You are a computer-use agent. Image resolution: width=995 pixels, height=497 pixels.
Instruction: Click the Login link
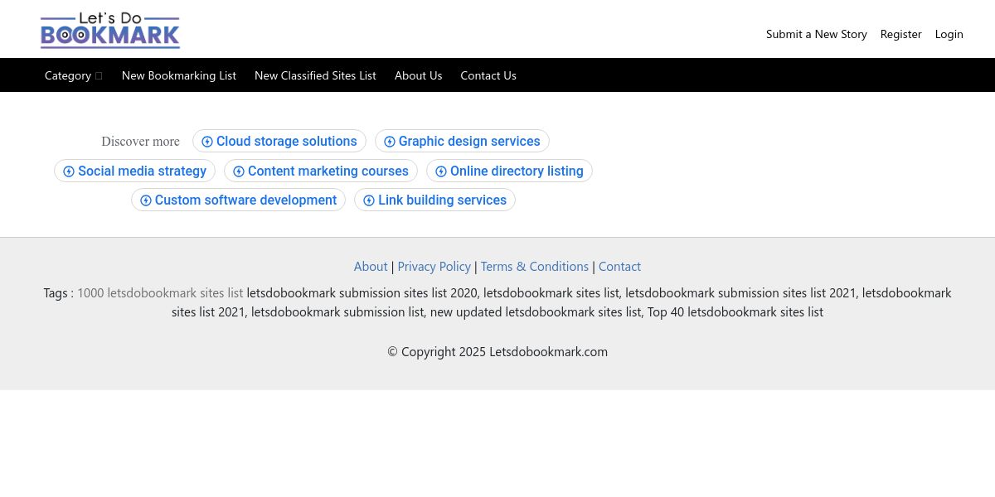coord(949,34)
